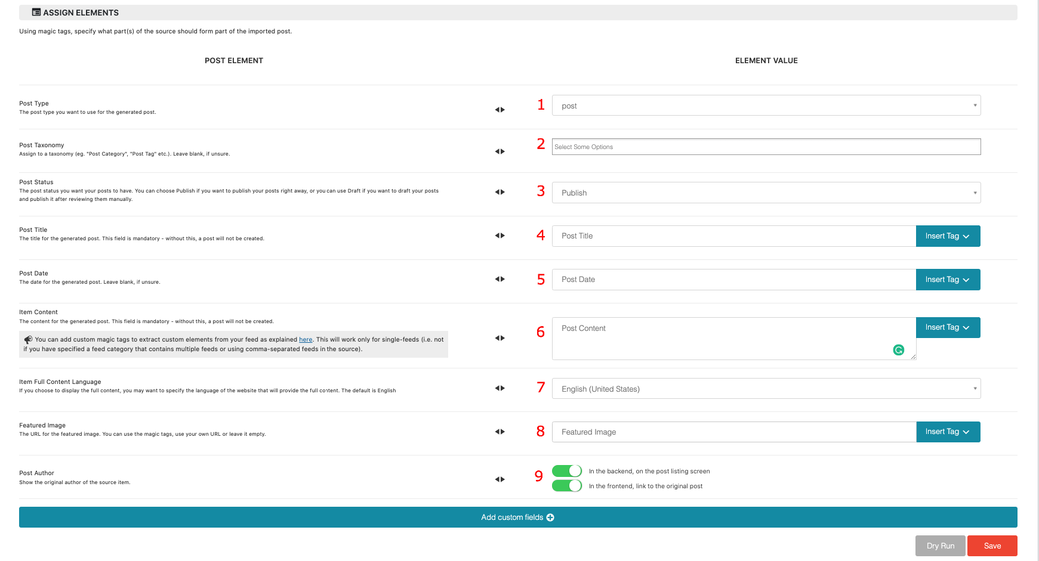Run a Dry Run of the import
Screen dimensions: 1039x561
coord(940,545)
